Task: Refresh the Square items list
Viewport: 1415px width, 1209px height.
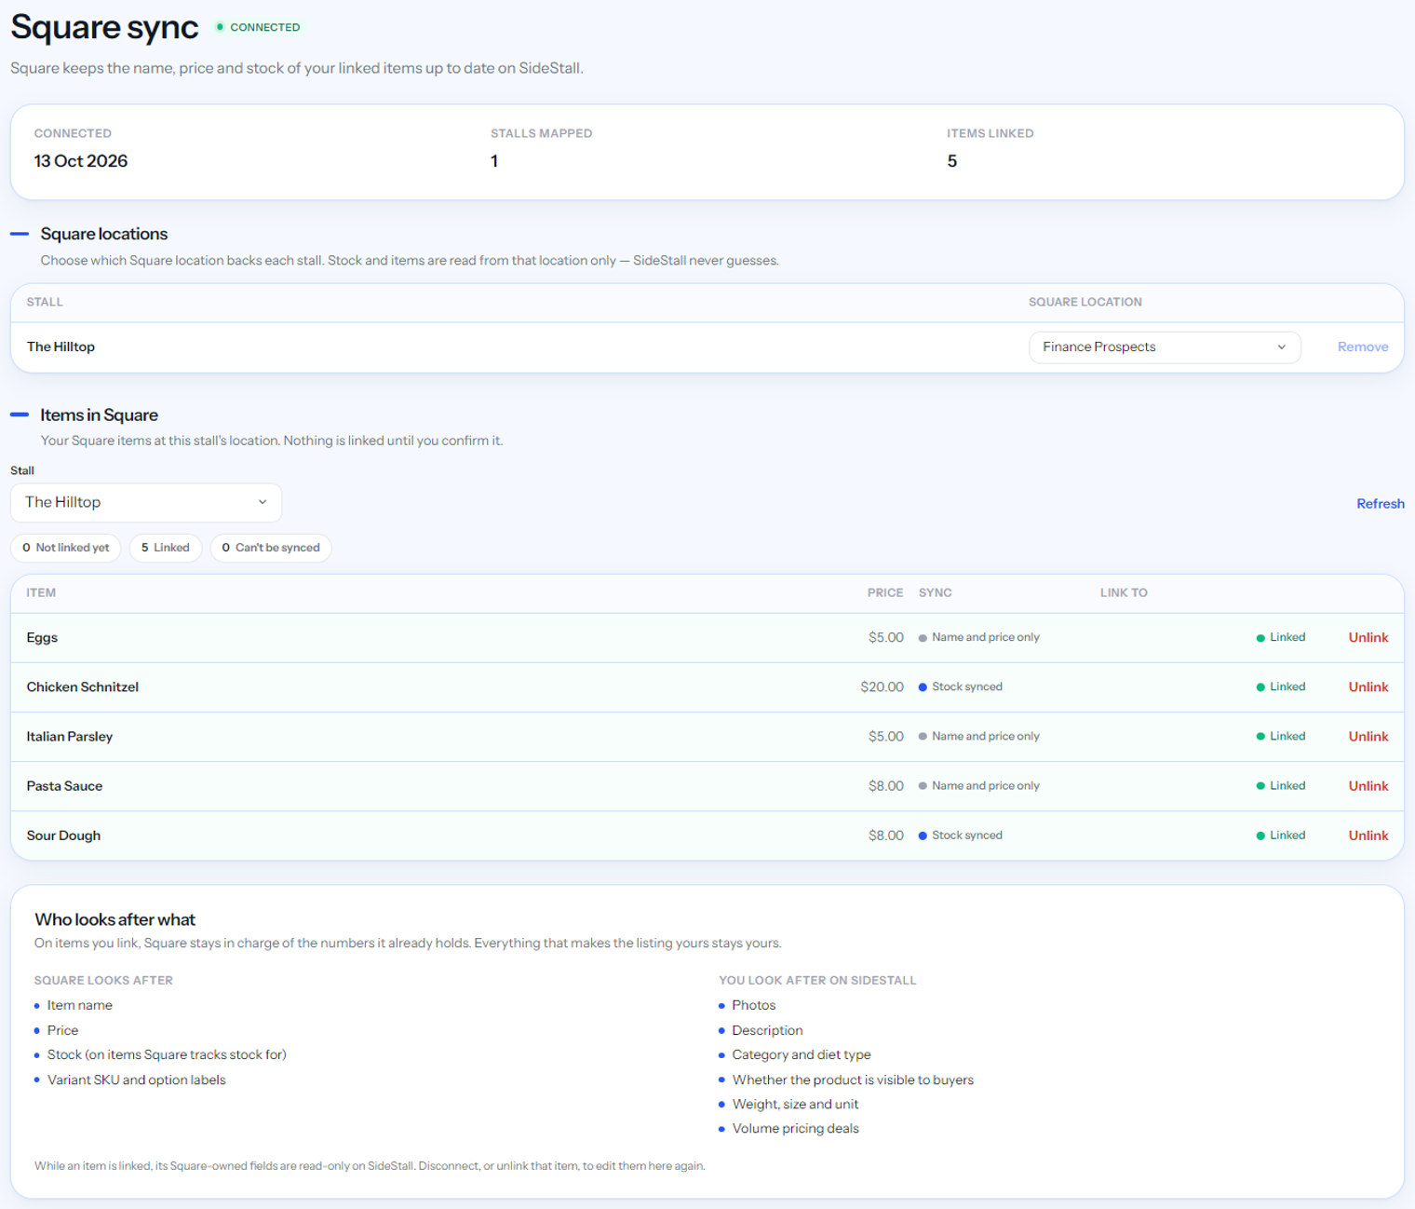Action: [1380, 504]
